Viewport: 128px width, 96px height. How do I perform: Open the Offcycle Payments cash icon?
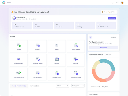[19, 73]
